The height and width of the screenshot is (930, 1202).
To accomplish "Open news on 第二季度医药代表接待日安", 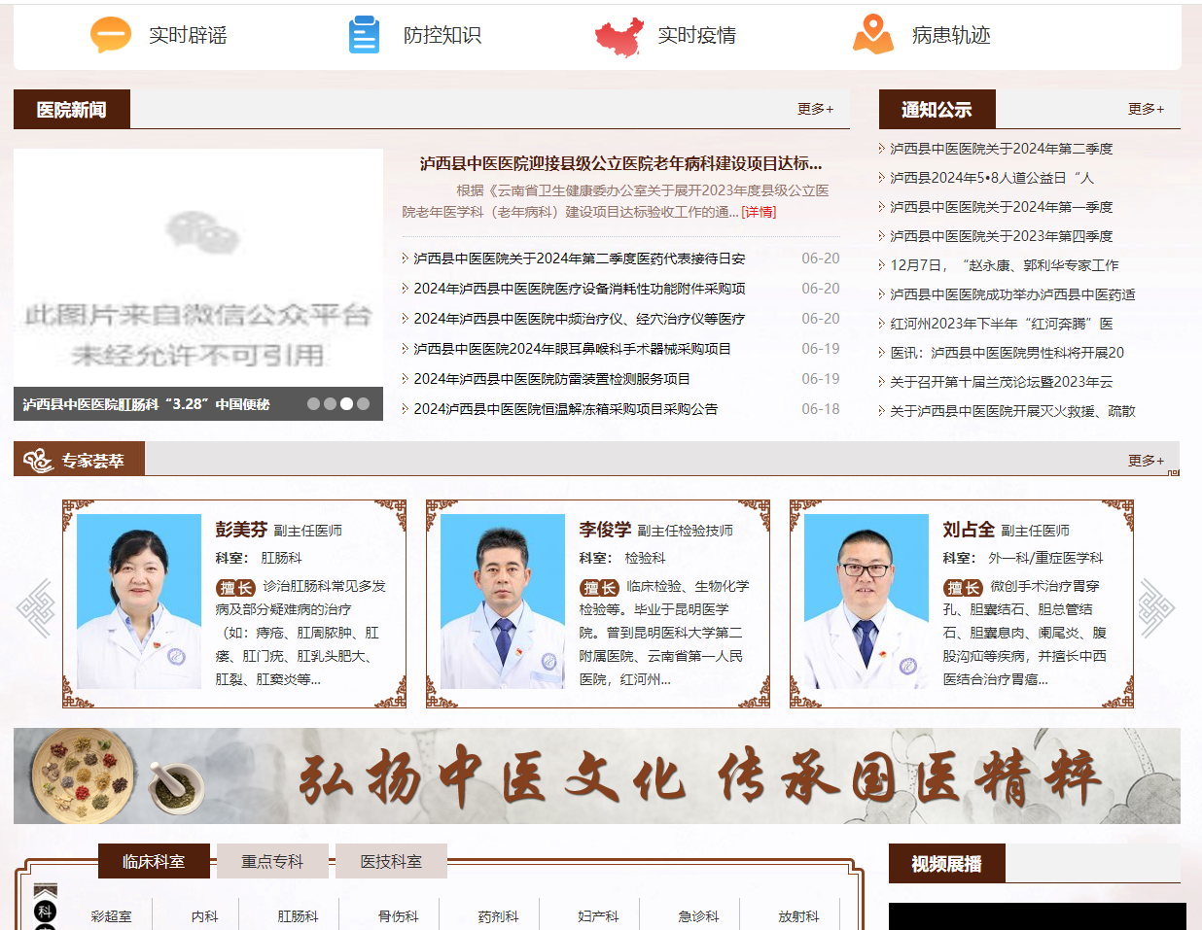I will pos(580,258).
